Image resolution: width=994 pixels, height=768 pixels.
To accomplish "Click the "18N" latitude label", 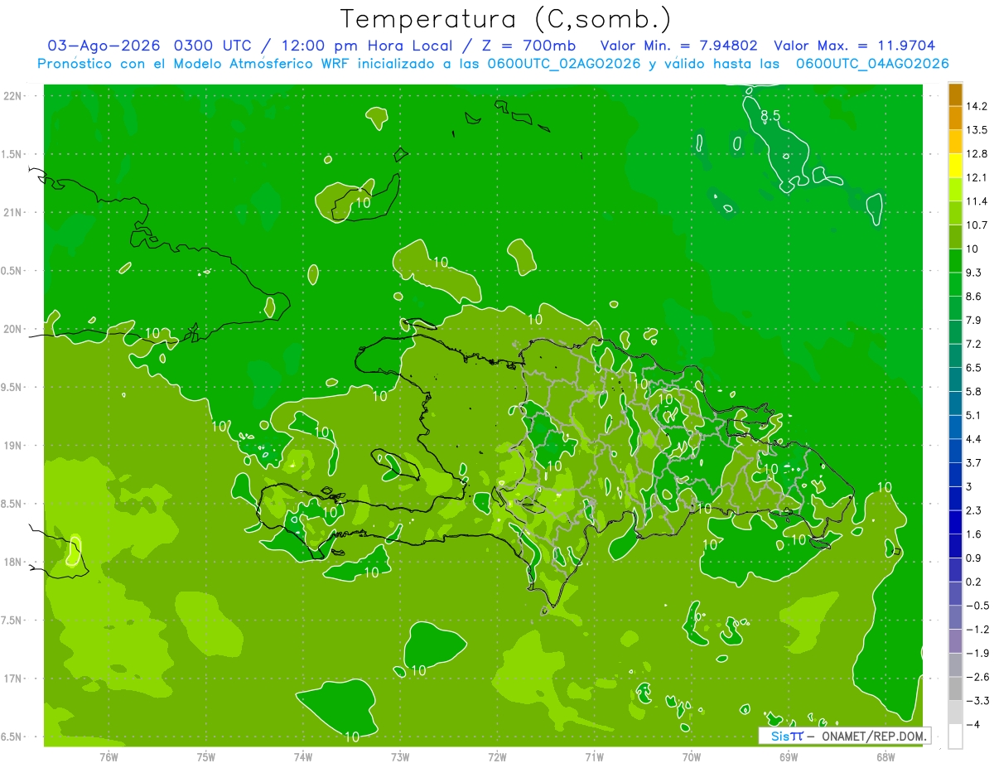I will pos(12,562).
